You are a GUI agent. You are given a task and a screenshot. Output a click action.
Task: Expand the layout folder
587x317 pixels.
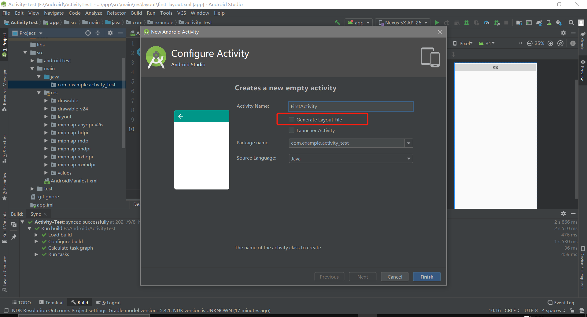(x=46, y=117)
